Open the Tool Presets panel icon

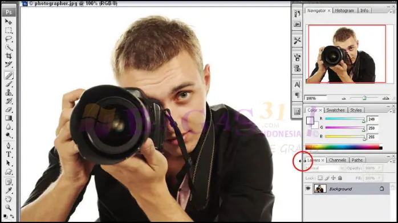297,40
